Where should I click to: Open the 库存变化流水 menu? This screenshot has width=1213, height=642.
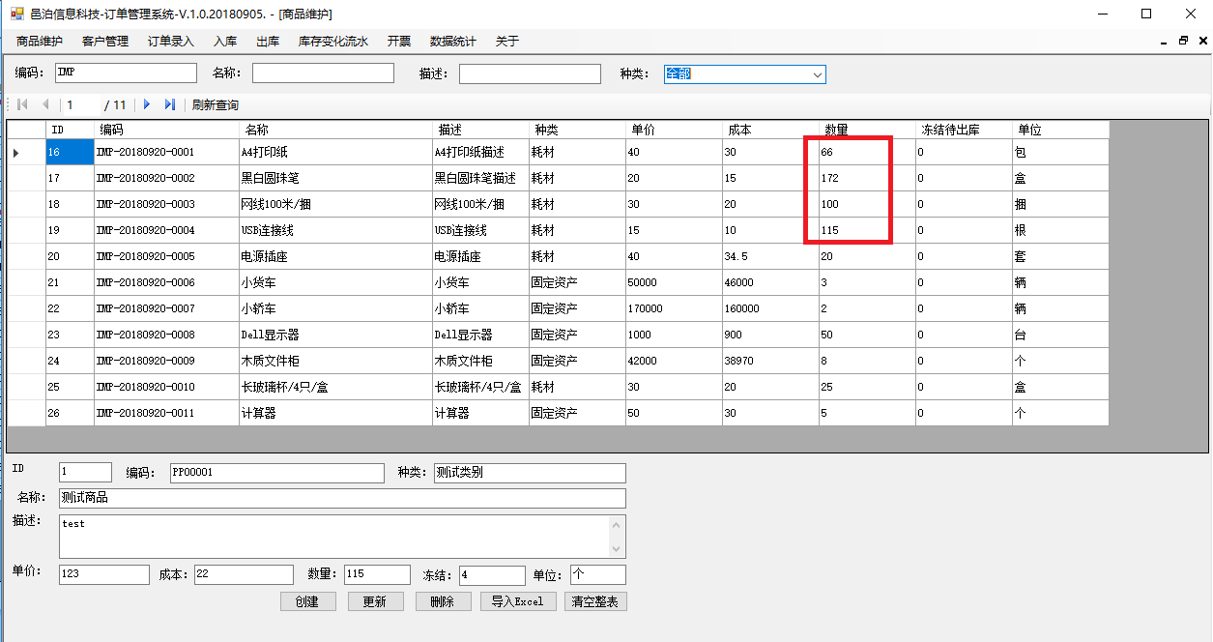(x=333, y=42)
